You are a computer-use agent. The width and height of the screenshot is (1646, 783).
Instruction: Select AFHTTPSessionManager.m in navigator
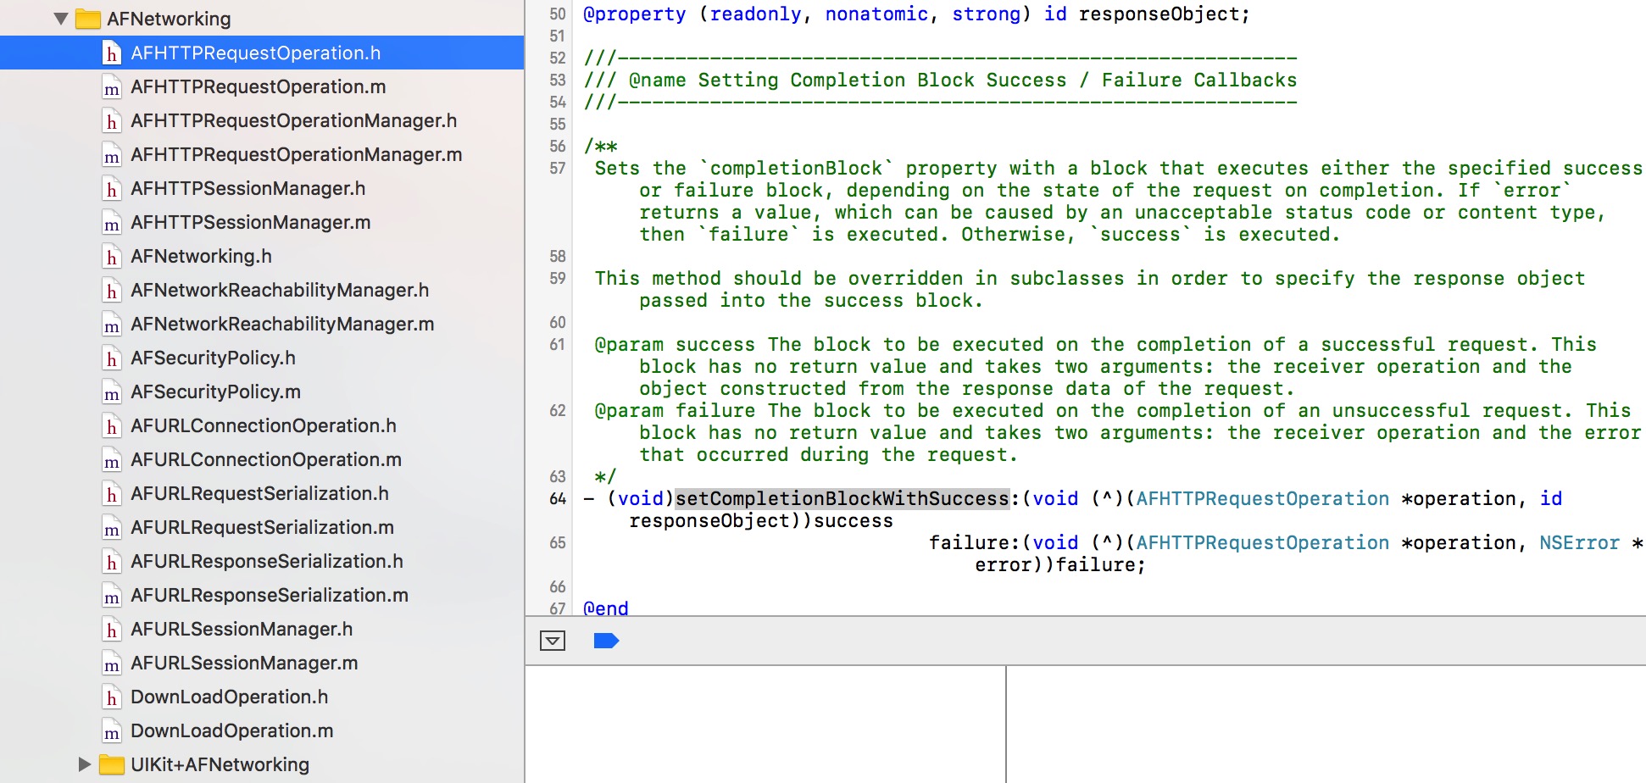pos(250,223)
